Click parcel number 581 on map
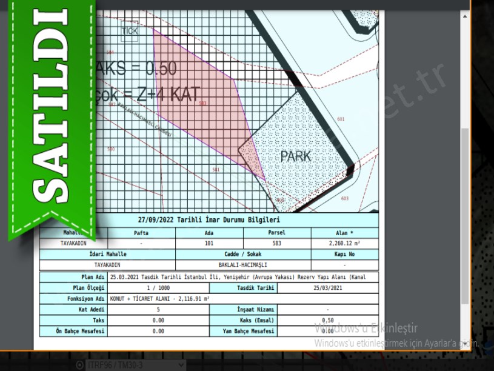 (216, 169)
